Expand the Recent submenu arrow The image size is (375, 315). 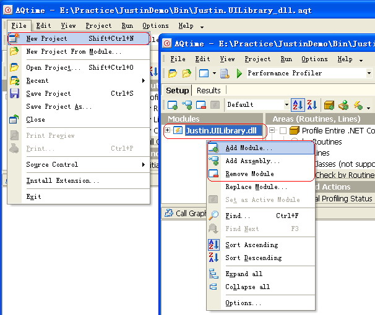point(144,80)
